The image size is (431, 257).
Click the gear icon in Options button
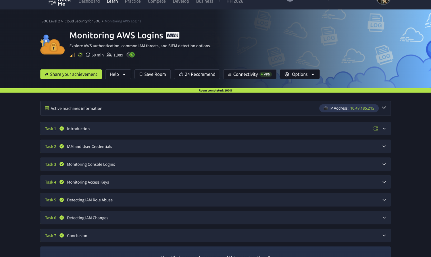click(x=287, y=74)
